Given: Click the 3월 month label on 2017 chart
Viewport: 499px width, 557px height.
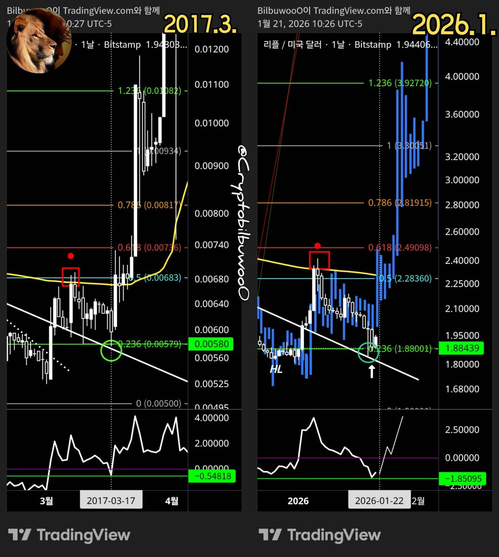Looking at the screenshot, I should coord(46,501).
